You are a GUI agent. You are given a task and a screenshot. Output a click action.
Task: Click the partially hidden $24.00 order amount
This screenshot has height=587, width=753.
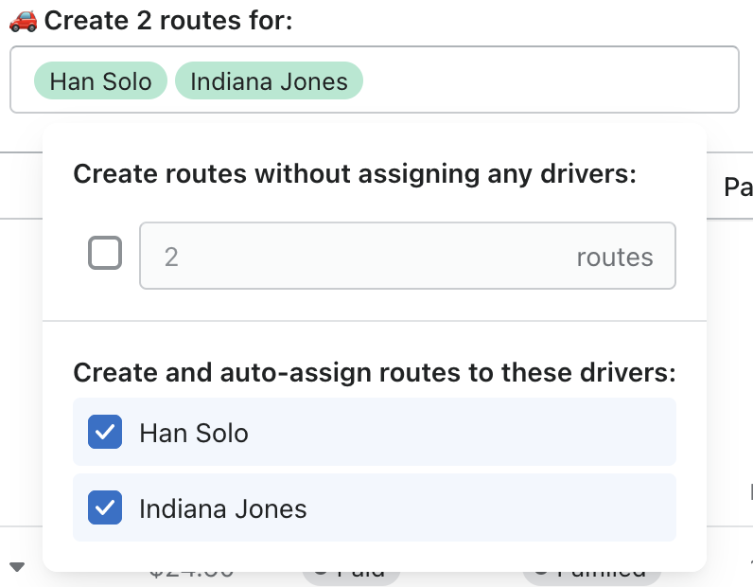192,574
